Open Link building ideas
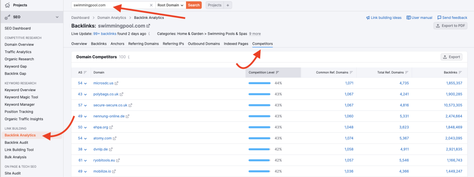This screenshot has height=177, width=474. click(x=384, y=18)
